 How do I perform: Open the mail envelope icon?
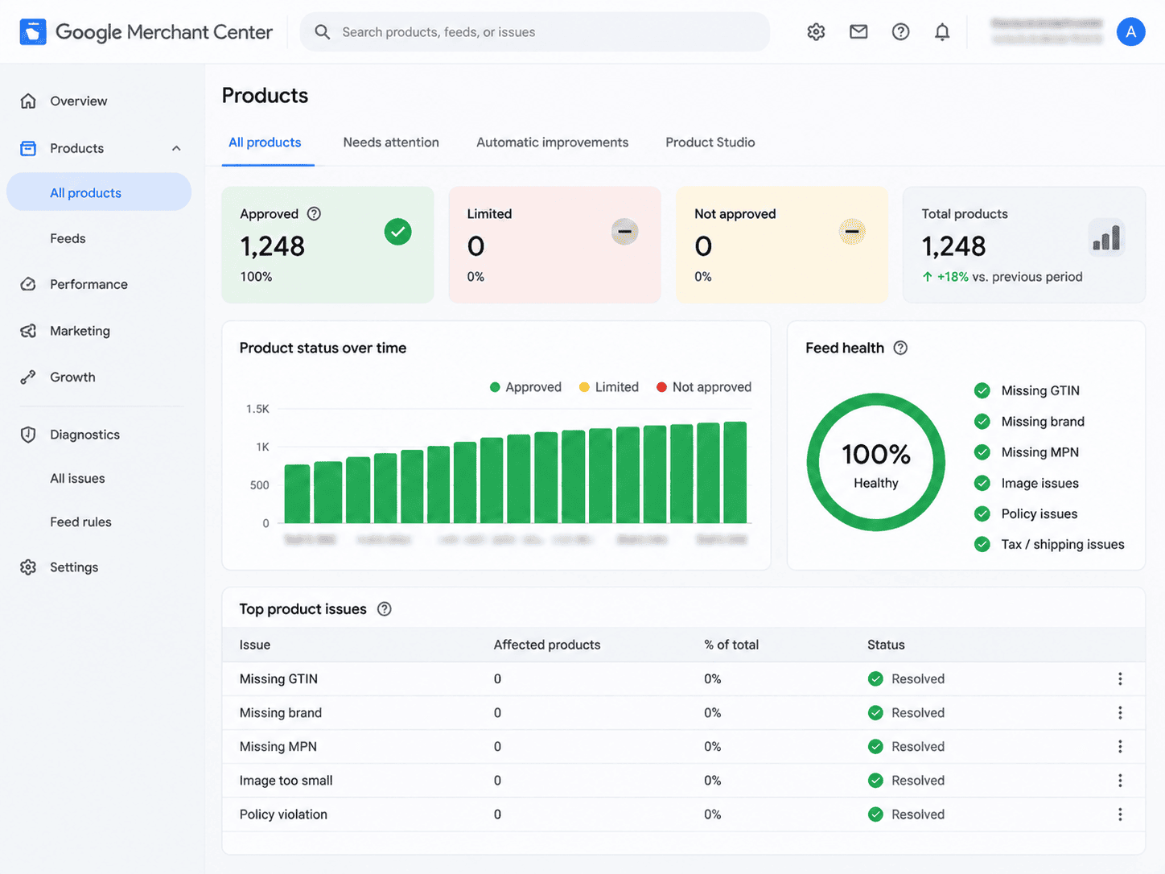point(858,32)
